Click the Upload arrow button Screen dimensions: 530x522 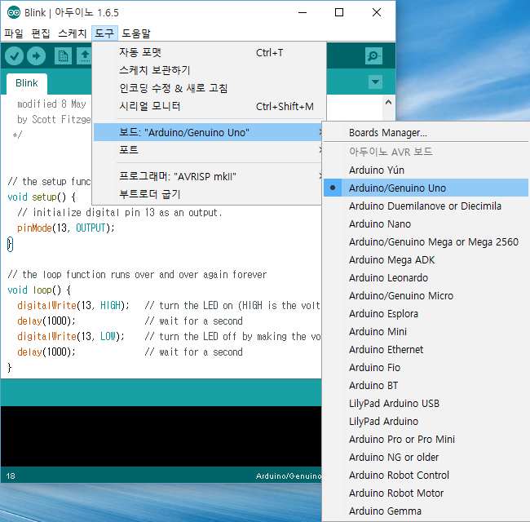(x=36, y=55)
